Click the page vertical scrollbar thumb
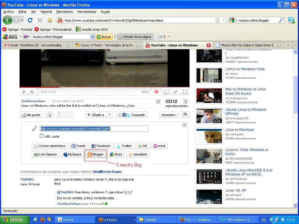299x224 pixels. point(295,94)
